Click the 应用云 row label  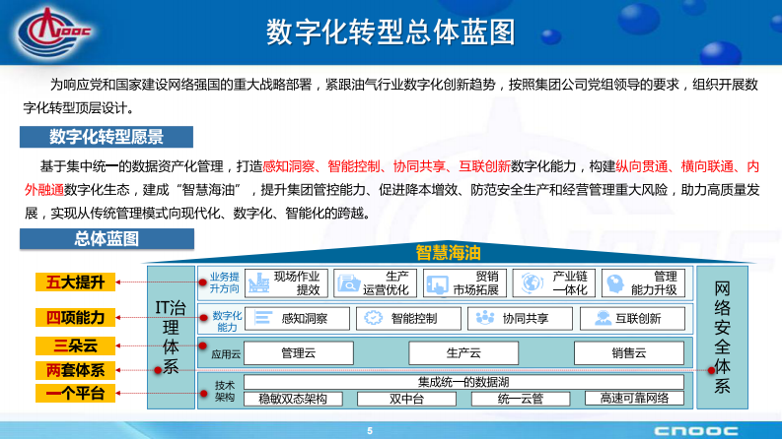coord(226,354)
